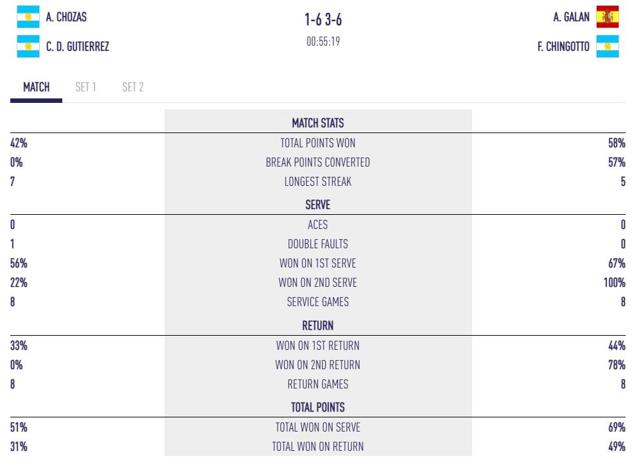This screenshot has width=634, height=465.
Task: Click the Argentina flag beside F. Chingotto
Action: (607, 47)
